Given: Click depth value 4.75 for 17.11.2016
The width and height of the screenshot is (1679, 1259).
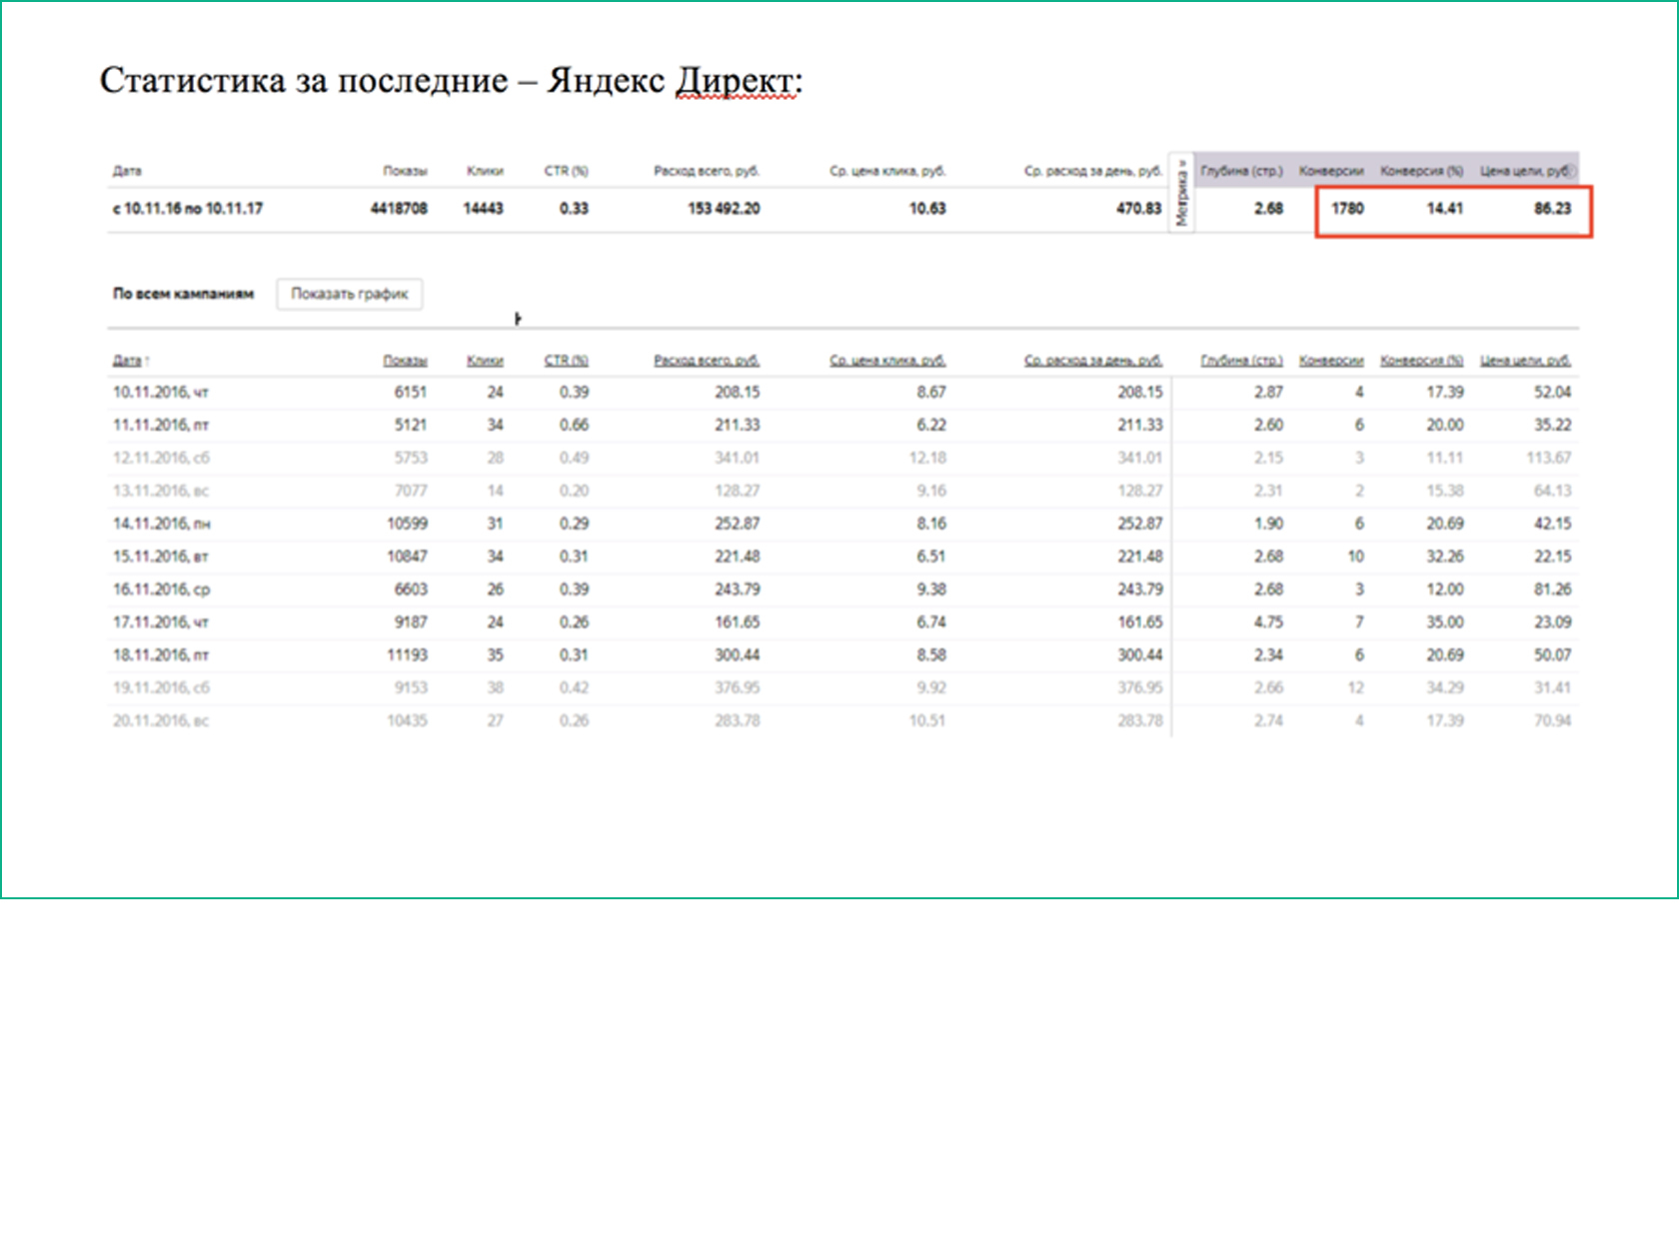Looking at the screenshot, I should coord(1268,623).
